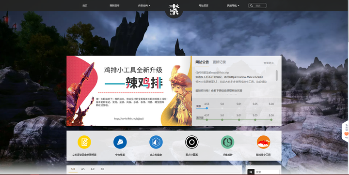
Task: Click the orange heart side widget
Action: tap(346, 134)
